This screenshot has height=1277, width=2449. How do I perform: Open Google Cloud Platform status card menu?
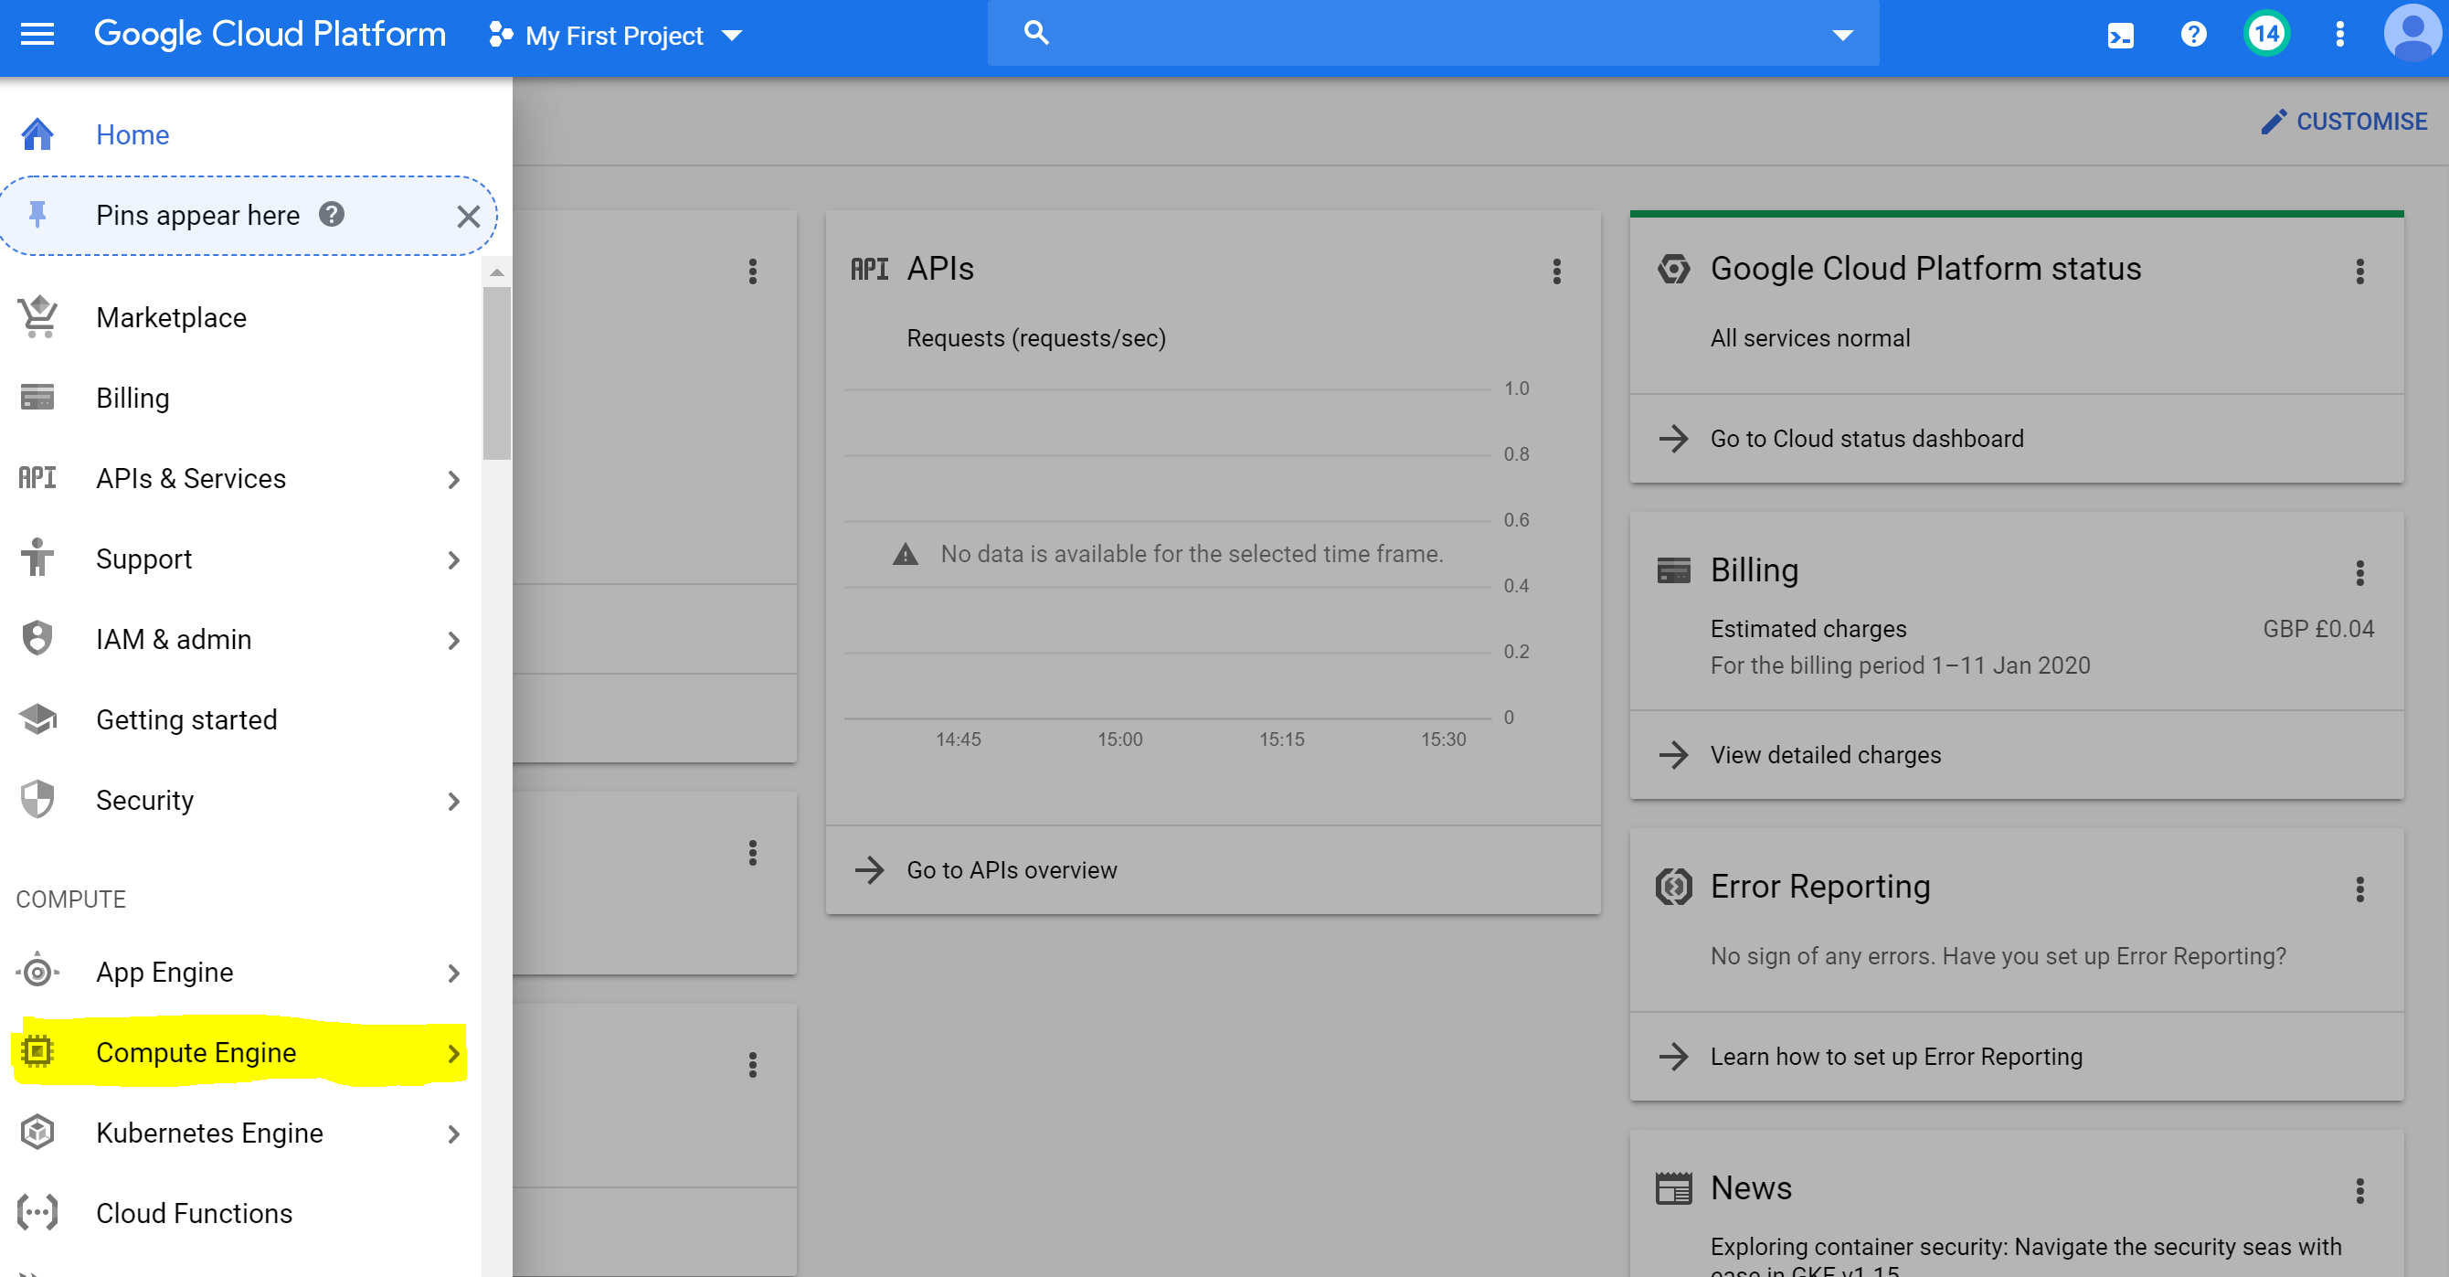tap(2359, 271)
